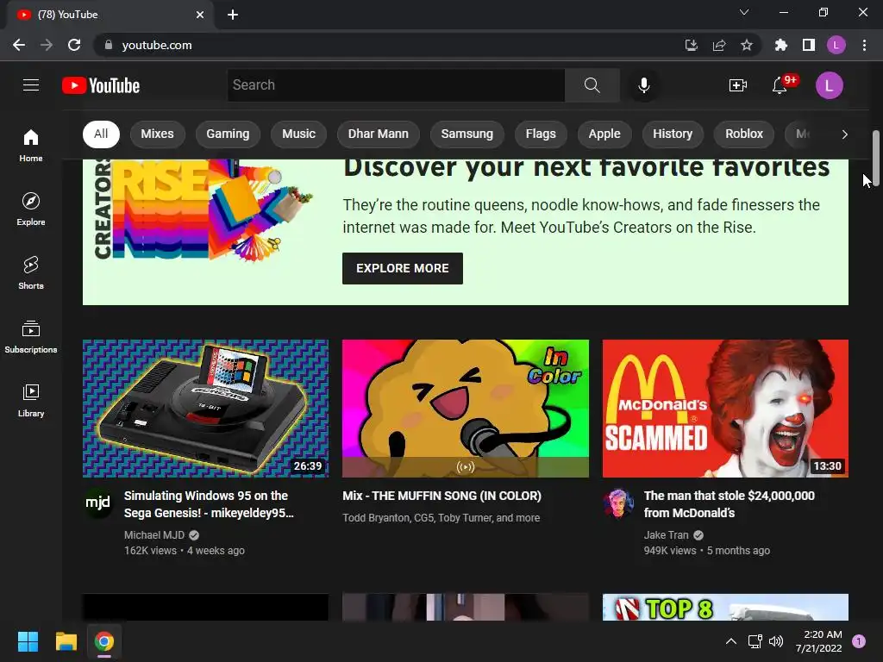Viewport: 883px width, 662px height.
Task: Open the YouTube hamburger guide menu
Action: (31, 85)
